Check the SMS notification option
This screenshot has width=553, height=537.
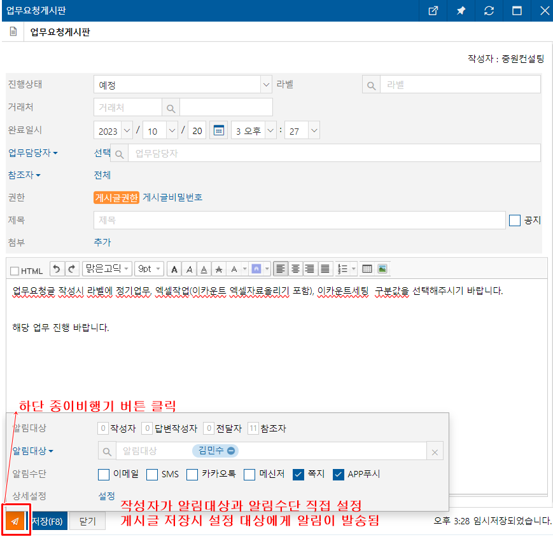click(x=152, y=474)
